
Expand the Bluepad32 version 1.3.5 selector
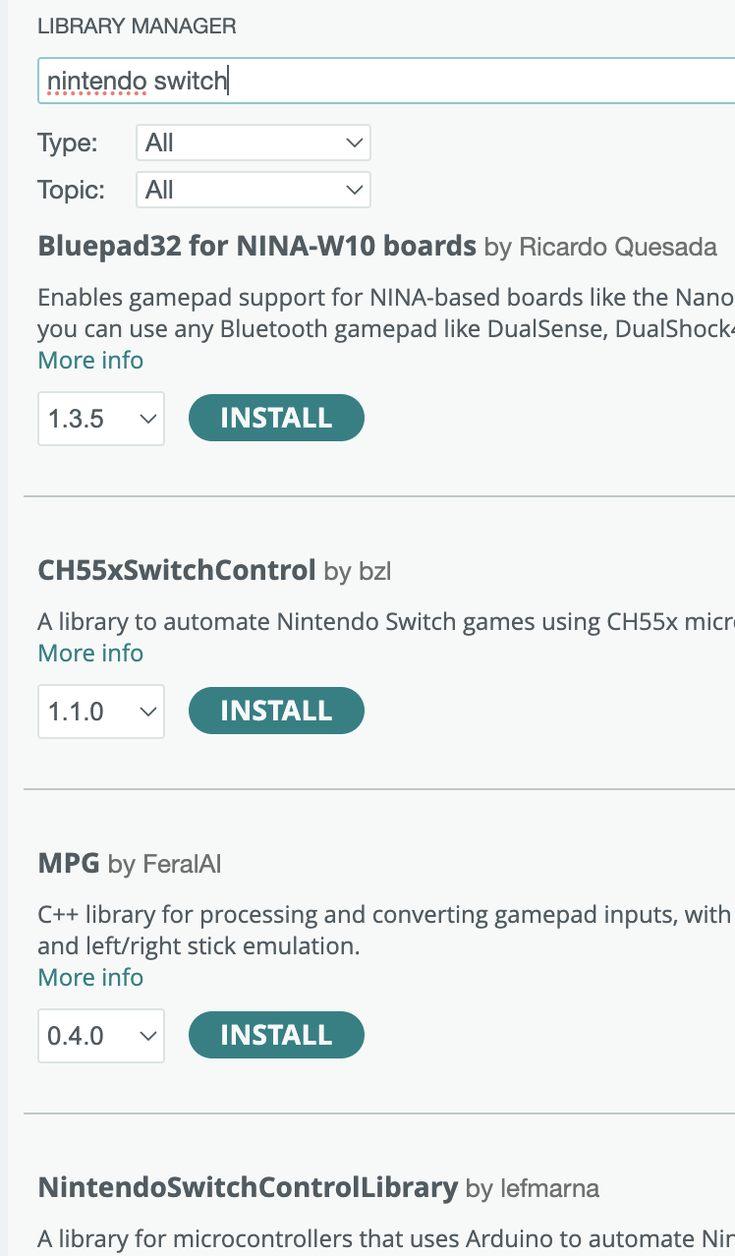coord(101,419)
